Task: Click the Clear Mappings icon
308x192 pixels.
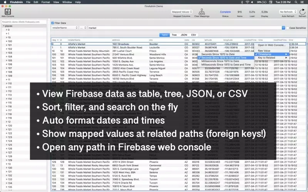Action: (x=201, y=12)
